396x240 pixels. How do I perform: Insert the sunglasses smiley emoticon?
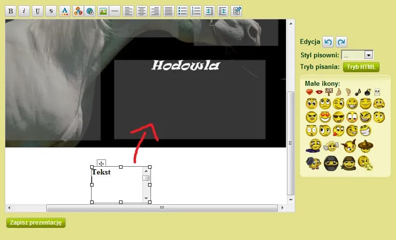pyautogui.click(x=338, y=117)
